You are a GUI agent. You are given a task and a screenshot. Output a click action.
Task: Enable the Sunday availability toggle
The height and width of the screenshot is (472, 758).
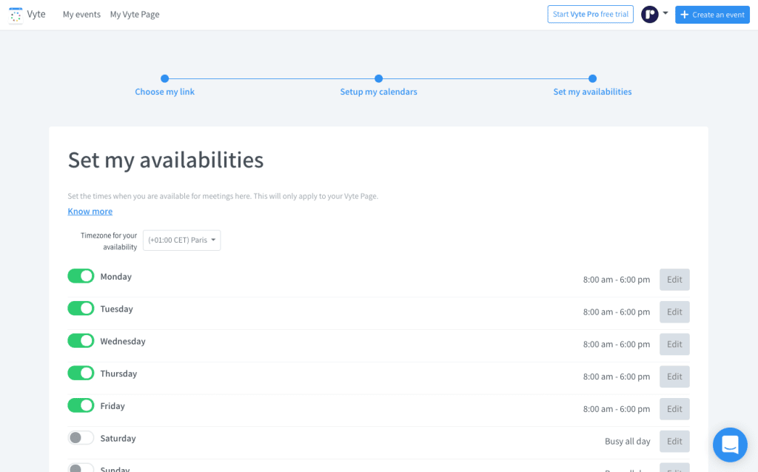[x=81, y=468]
